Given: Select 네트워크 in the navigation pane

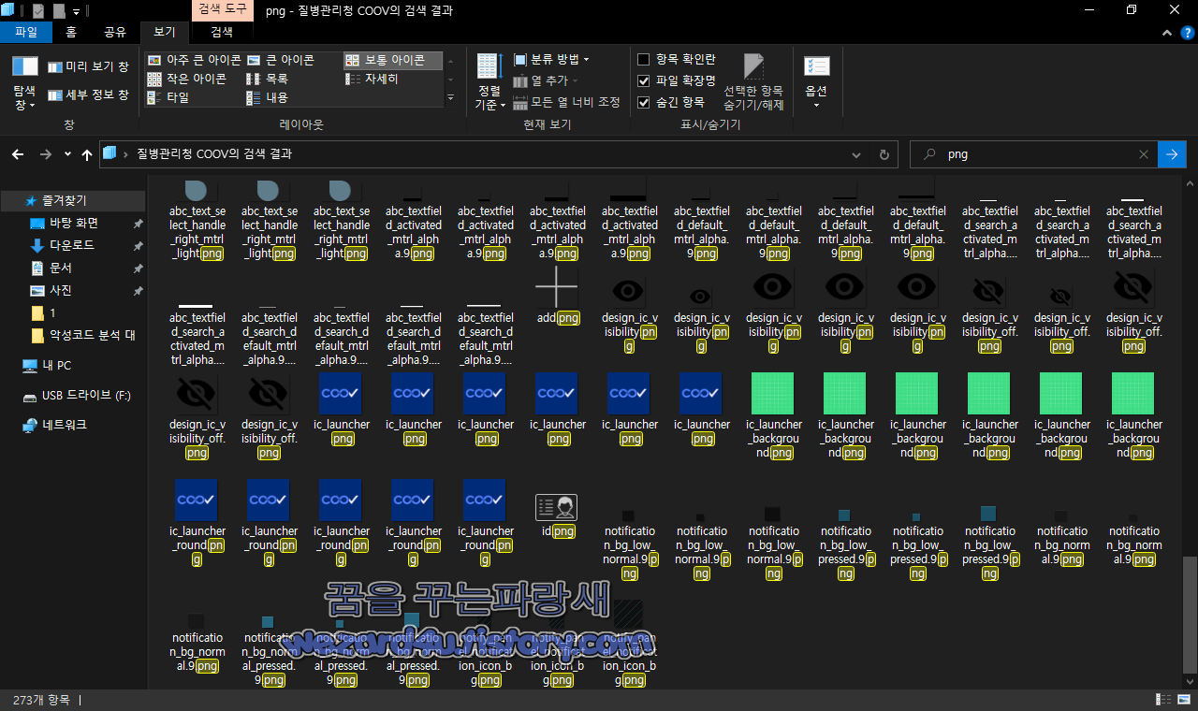Looking at the screenshot, I should (x=64, y=425).
